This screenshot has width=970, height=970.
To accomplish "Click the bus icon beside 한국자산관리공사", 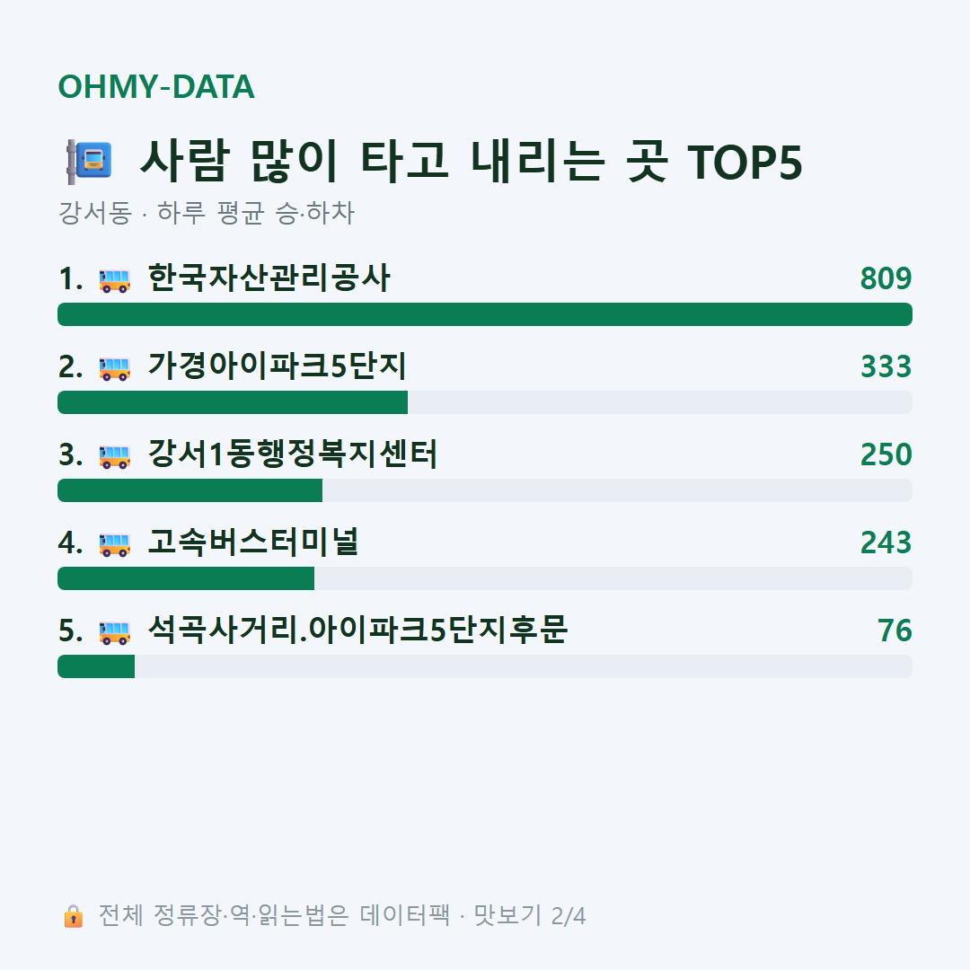I will pos(115,280).
